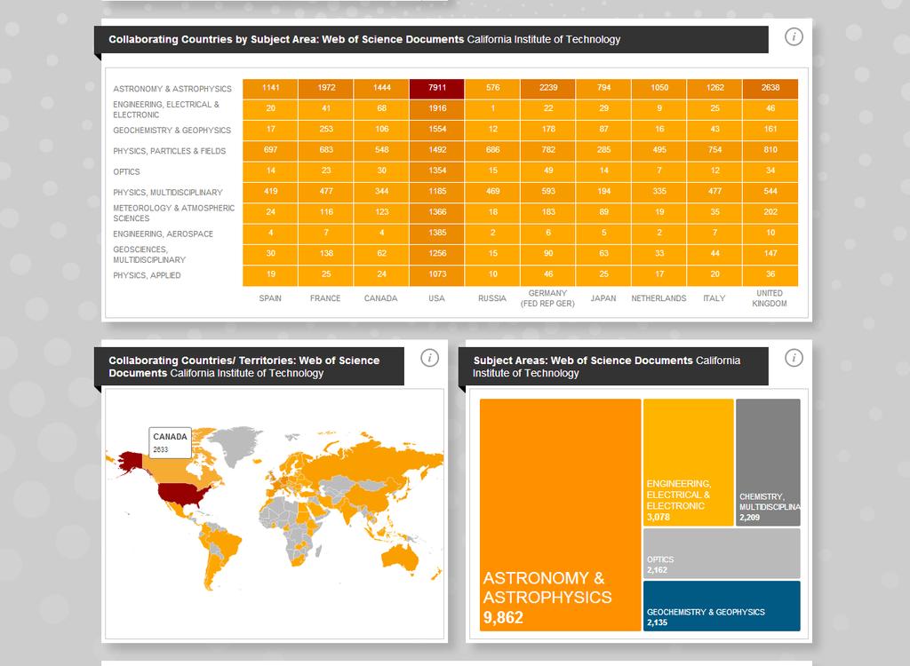This screenshot has height=666, width=910.
Task: Click United Kingdom Physics Particles cell 810
Action: [770, 151]
